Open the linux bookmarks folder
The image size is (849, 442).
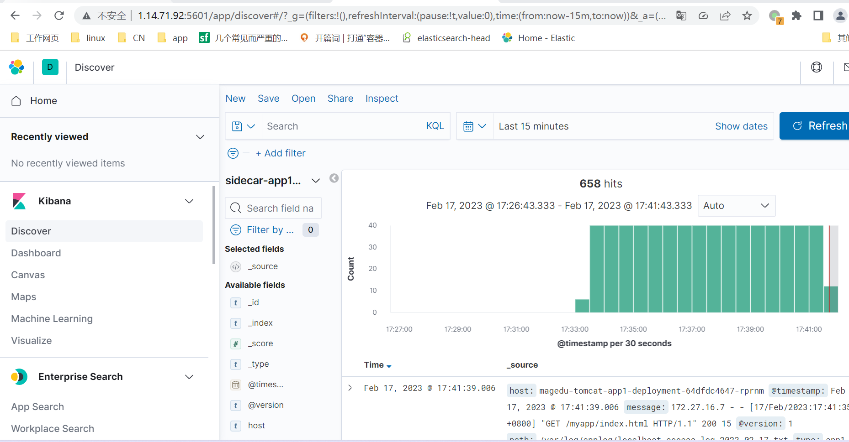[89, 38]
